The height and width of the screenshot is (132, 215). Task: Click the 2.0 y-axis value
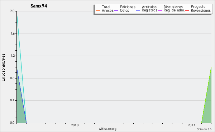12,11
